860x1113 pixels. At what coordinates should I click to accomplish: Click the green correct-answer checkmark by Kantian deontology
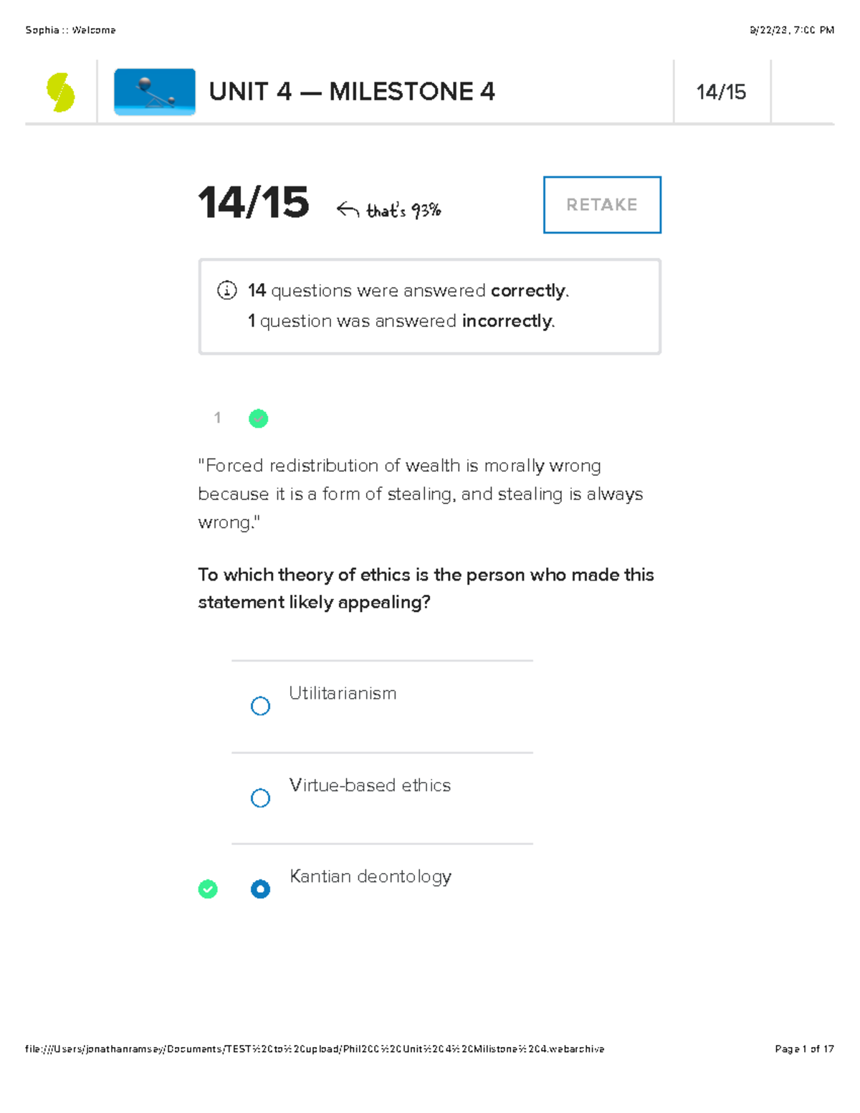pos(208,889)
